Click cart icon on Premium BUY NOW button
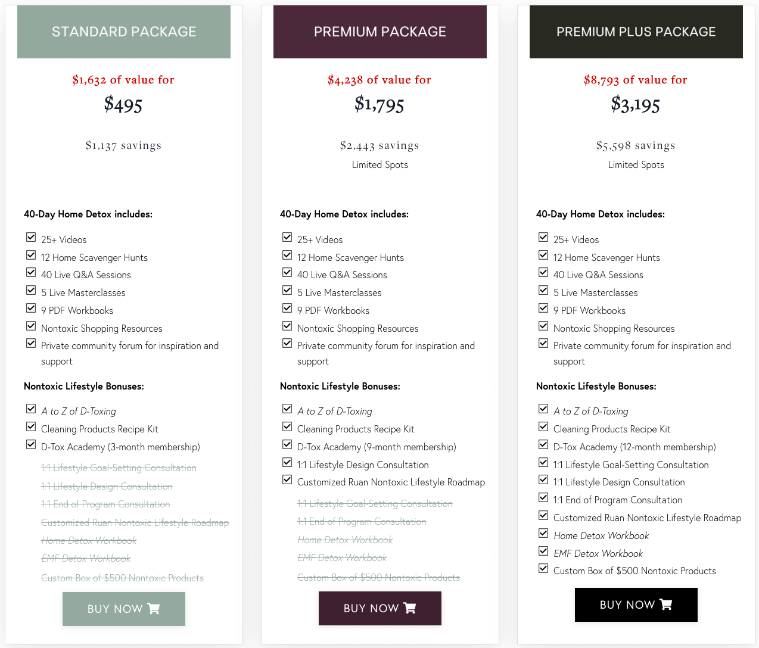 point(410,608)
